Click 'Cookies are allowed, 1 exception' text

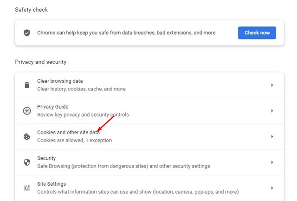coord(74,140)
